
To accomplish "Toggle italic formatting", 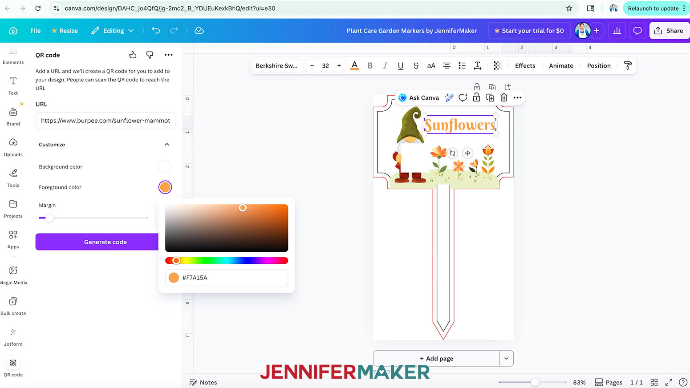I will (385, 65).
